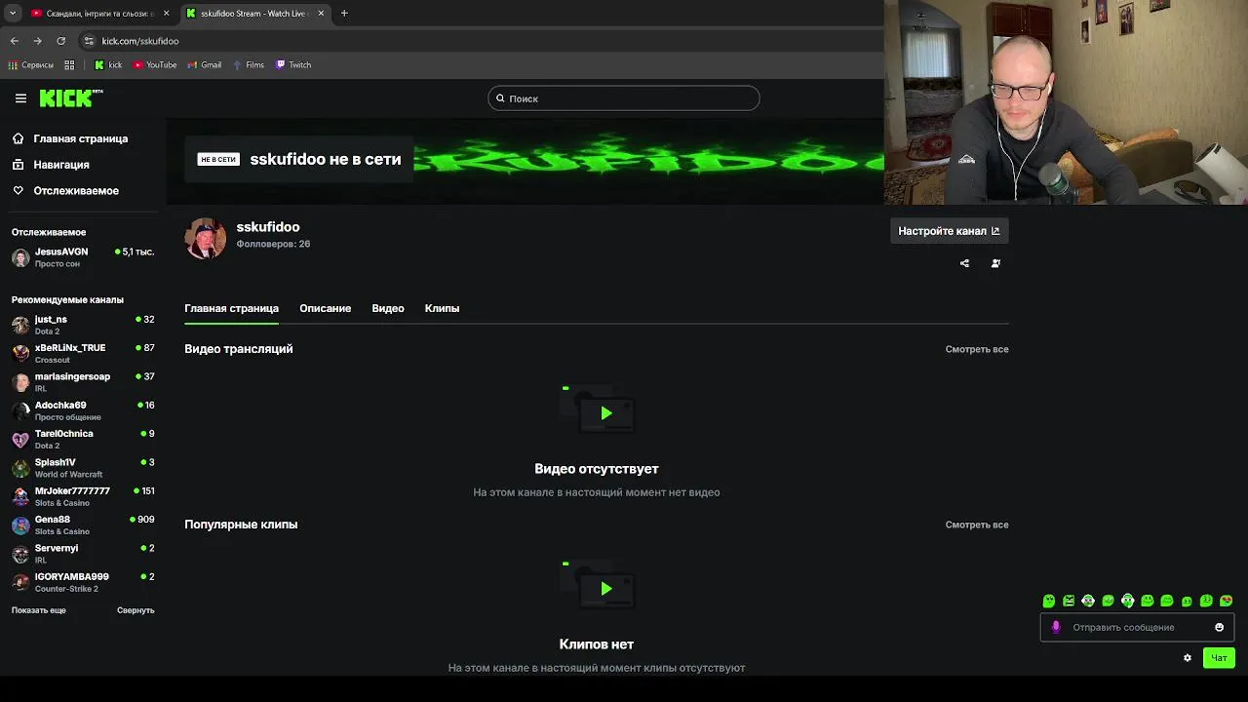The height and width of the screenshot is (702, 1248).
Task: Open chat settings gear icon
Action: pos(1188,658)
